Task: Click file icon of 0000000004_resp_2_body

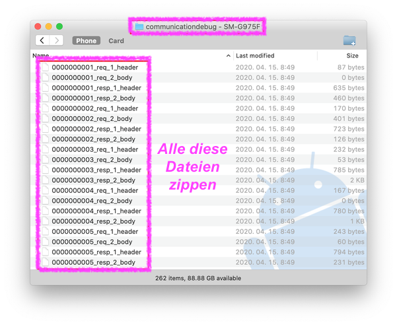Action: click(x=46, y=221)
